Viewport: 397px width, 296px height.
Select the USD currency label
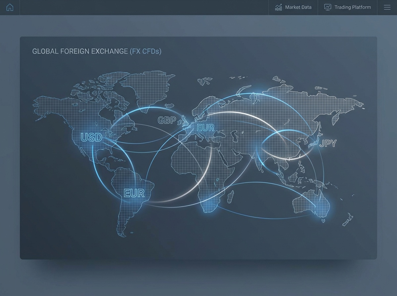[92, 137]
